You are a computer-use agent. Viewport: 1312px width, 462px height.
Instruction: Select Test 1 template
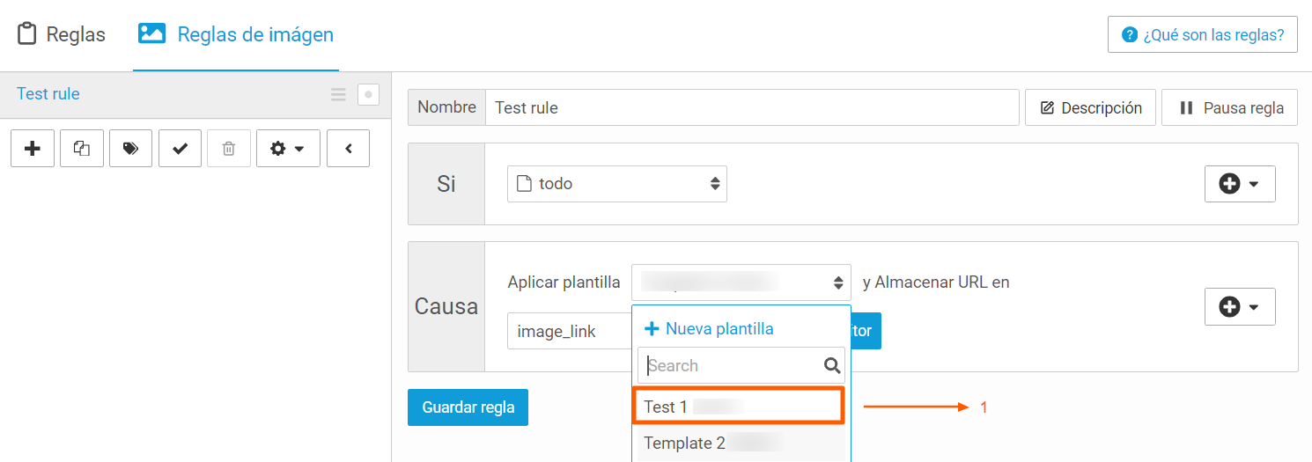[x=740, y=407]
